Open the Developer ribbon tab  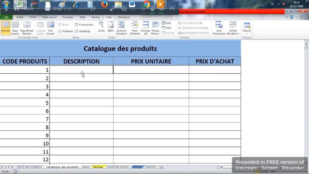click(x=124, y=17)
